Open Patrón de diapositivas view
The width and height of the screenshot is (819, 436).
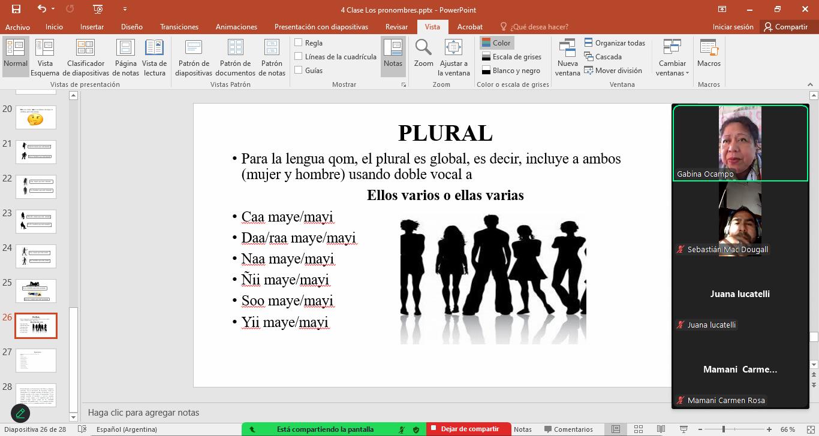pos(194,57)
